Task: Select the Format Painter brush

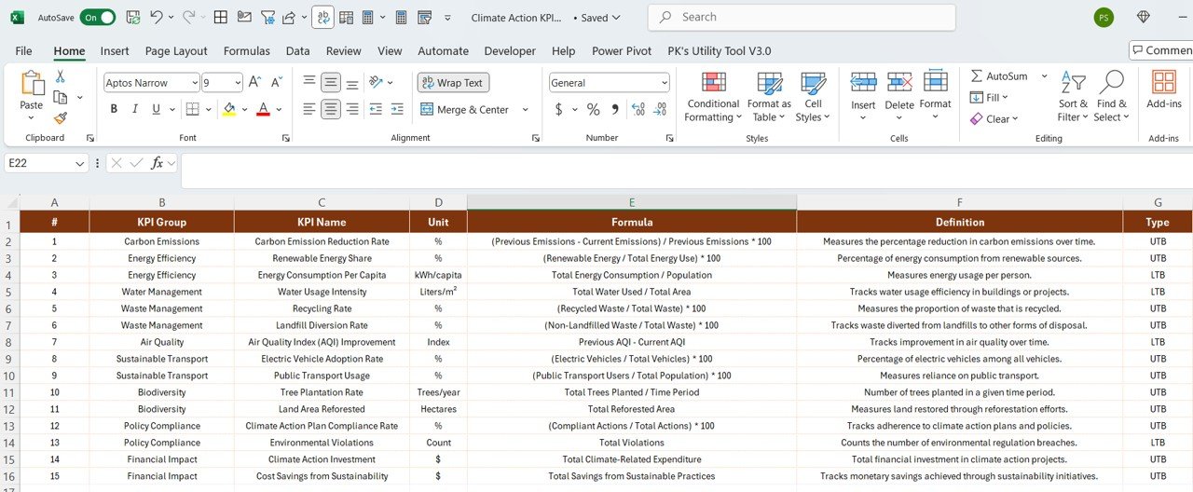Action: (61, 118)
